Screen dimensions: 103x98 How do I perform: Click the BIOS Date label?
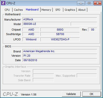point(18,60)
